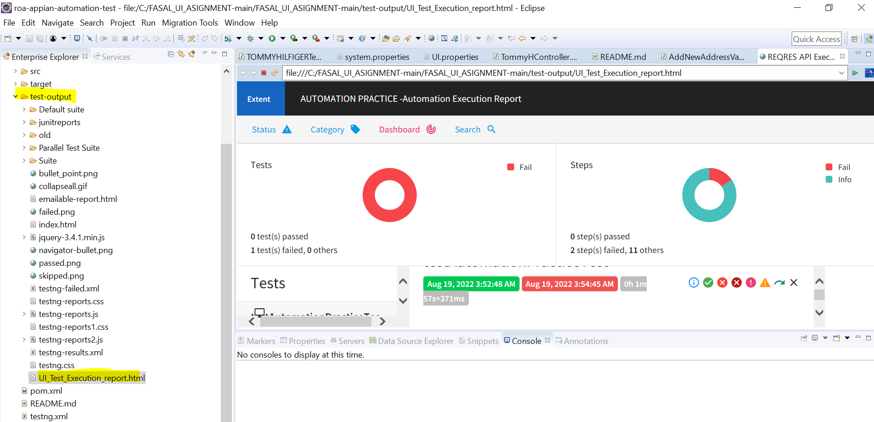The width and height of the screenshot is (874, 422).
Task: Open the Run menu
Action: pyautogui.click(x=148, y=22)
